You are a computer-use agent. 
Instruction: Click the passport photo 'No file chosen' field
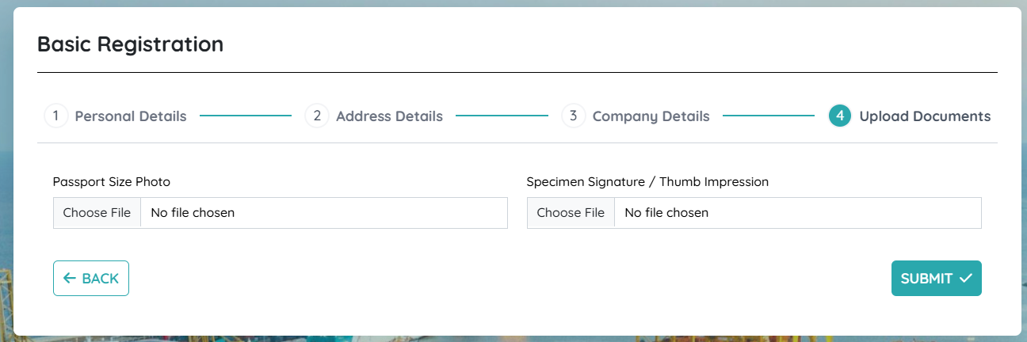coord(323,213)
